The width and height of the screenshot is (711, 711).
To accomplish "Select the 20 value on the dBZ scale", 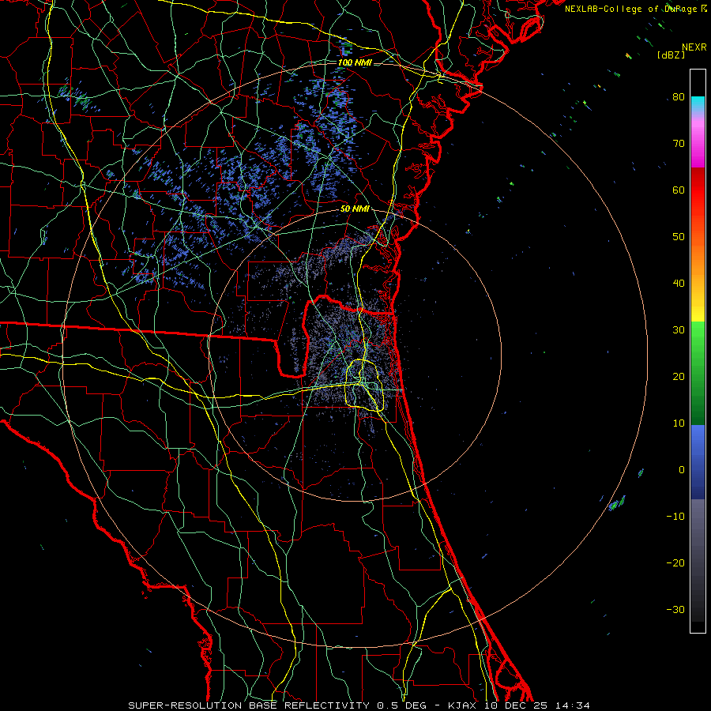I will (679, 376).
